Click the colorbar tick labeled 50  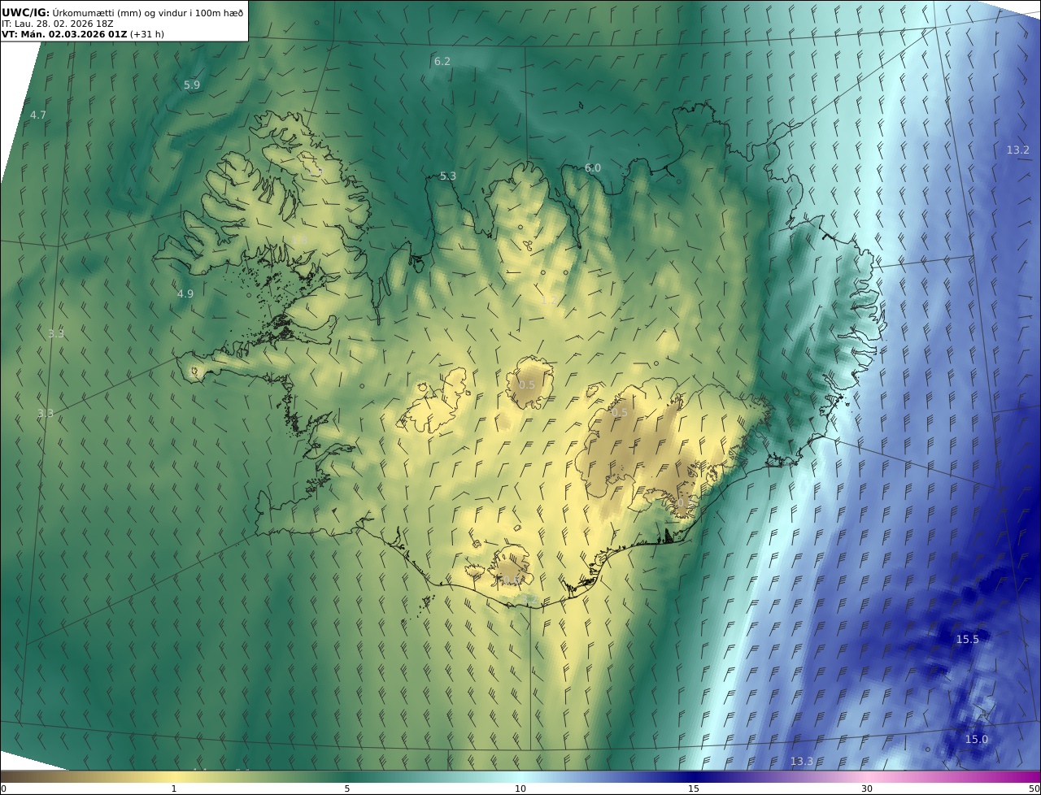click(1034, 788)
